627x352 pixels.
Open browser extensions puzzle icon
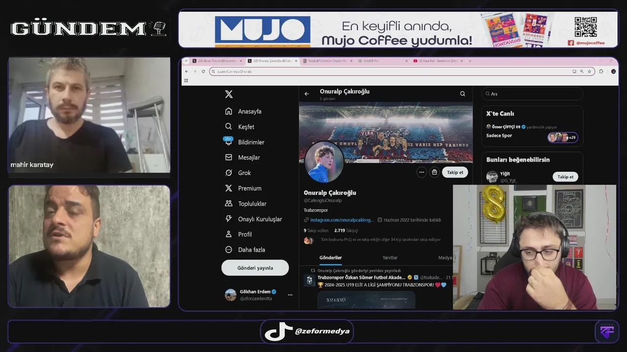[602, 71]
